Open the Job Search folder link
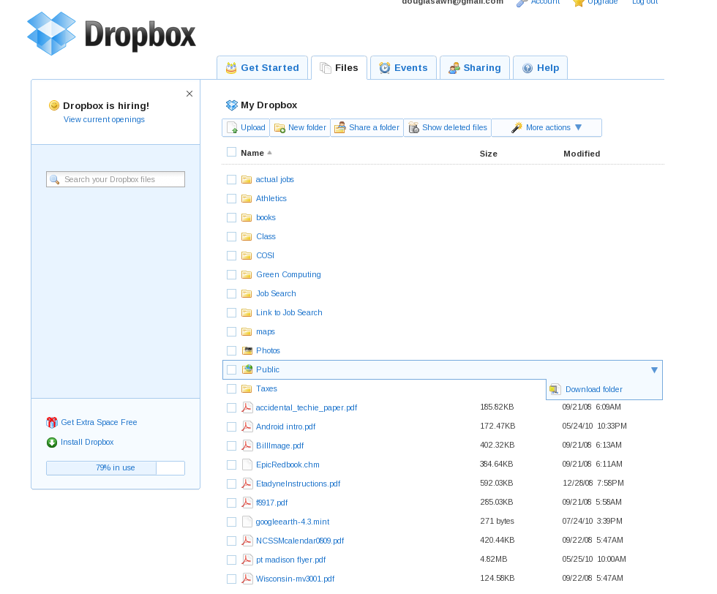The width and height of the screenshot is (717, 594). [x=276, y=293]
